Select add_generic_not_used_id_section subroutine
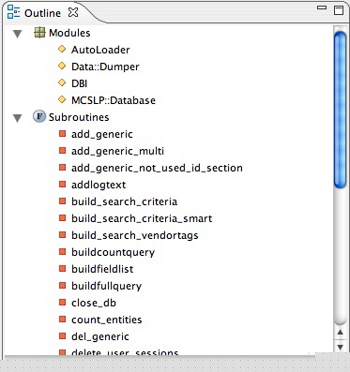350x372 pixels. tap(157, 168)
